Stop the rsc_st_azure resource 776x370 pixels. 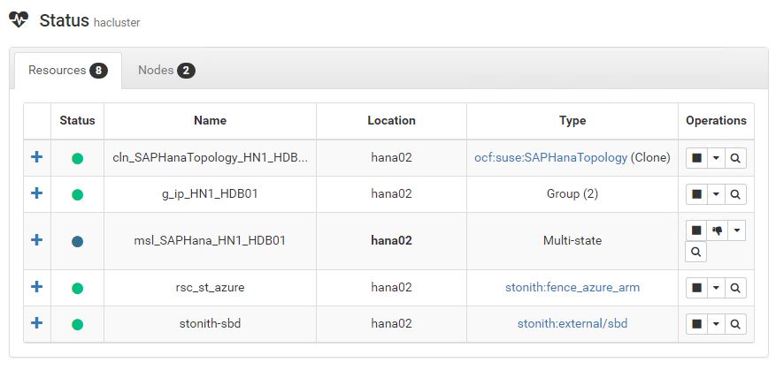click(x=697, y=288)
